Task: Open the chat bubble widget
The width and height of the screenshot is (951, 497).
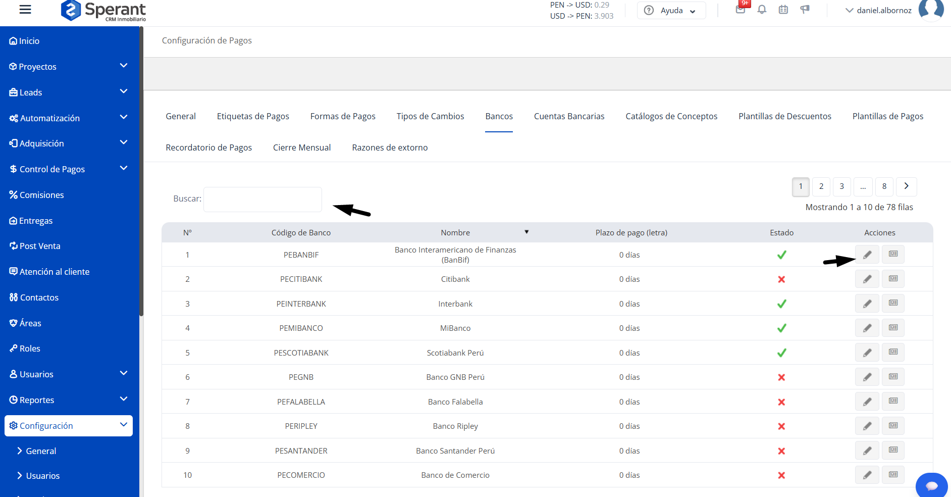Action: coord(931,486)
